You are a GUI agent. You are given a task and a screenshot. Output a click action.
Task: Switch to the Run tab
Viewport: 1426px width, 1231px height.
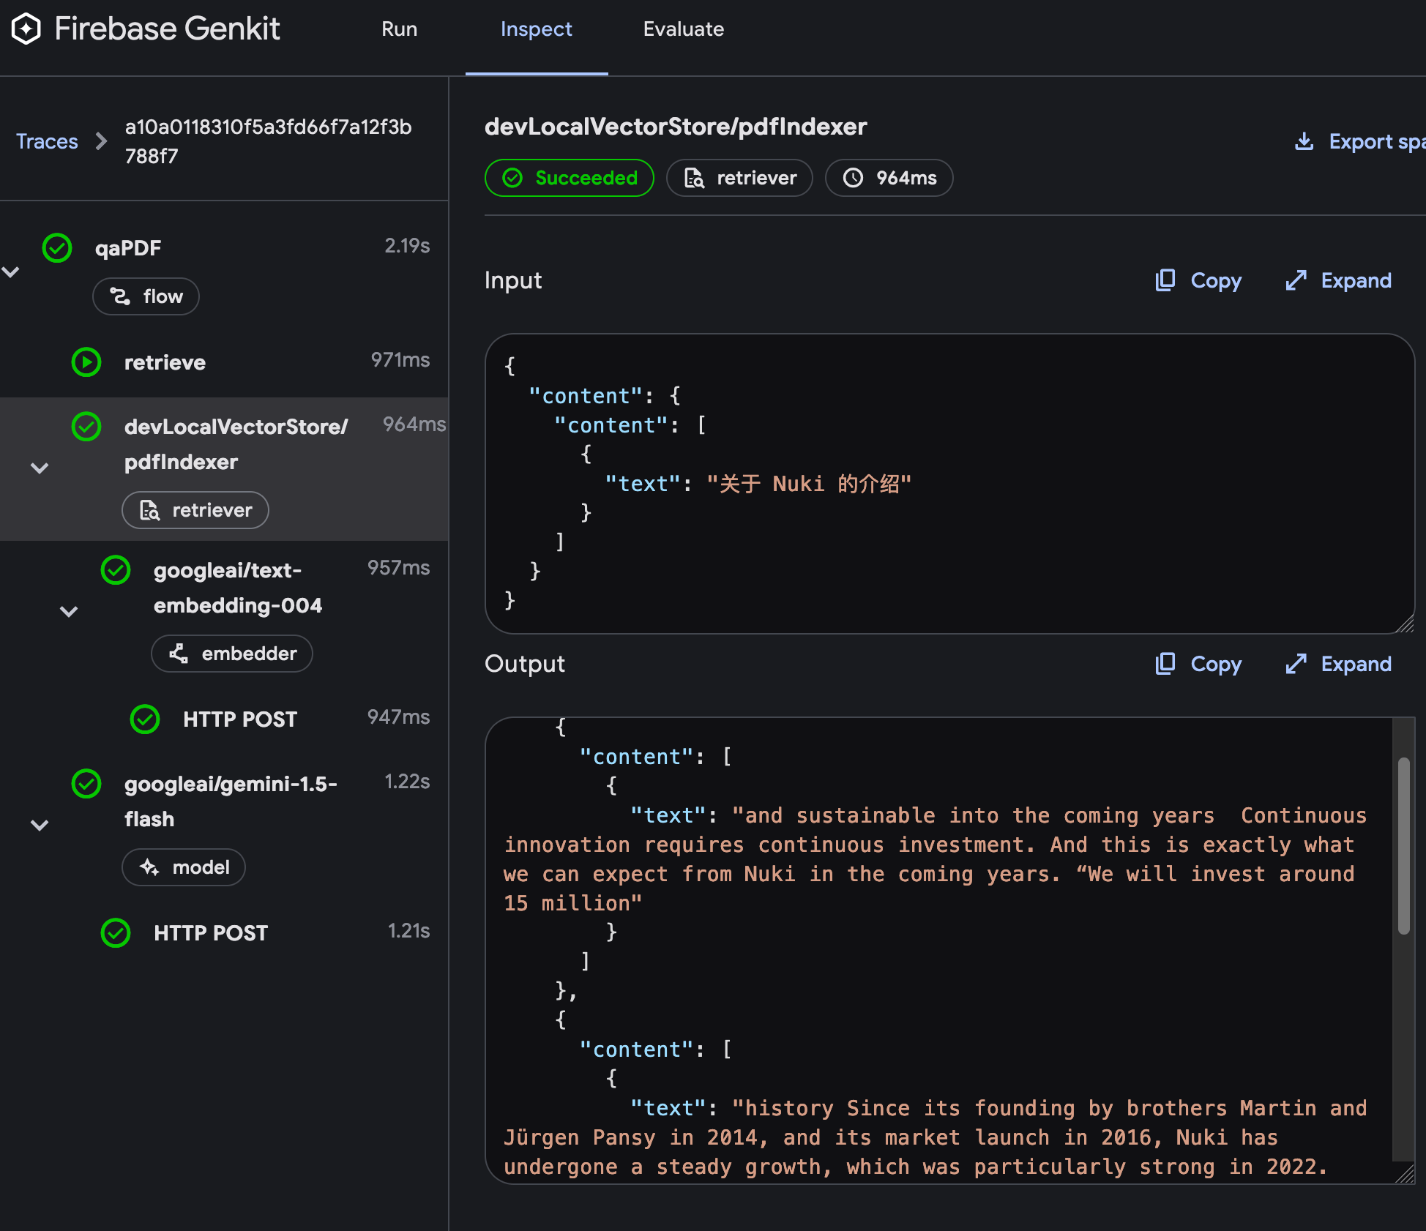point(399,29)
